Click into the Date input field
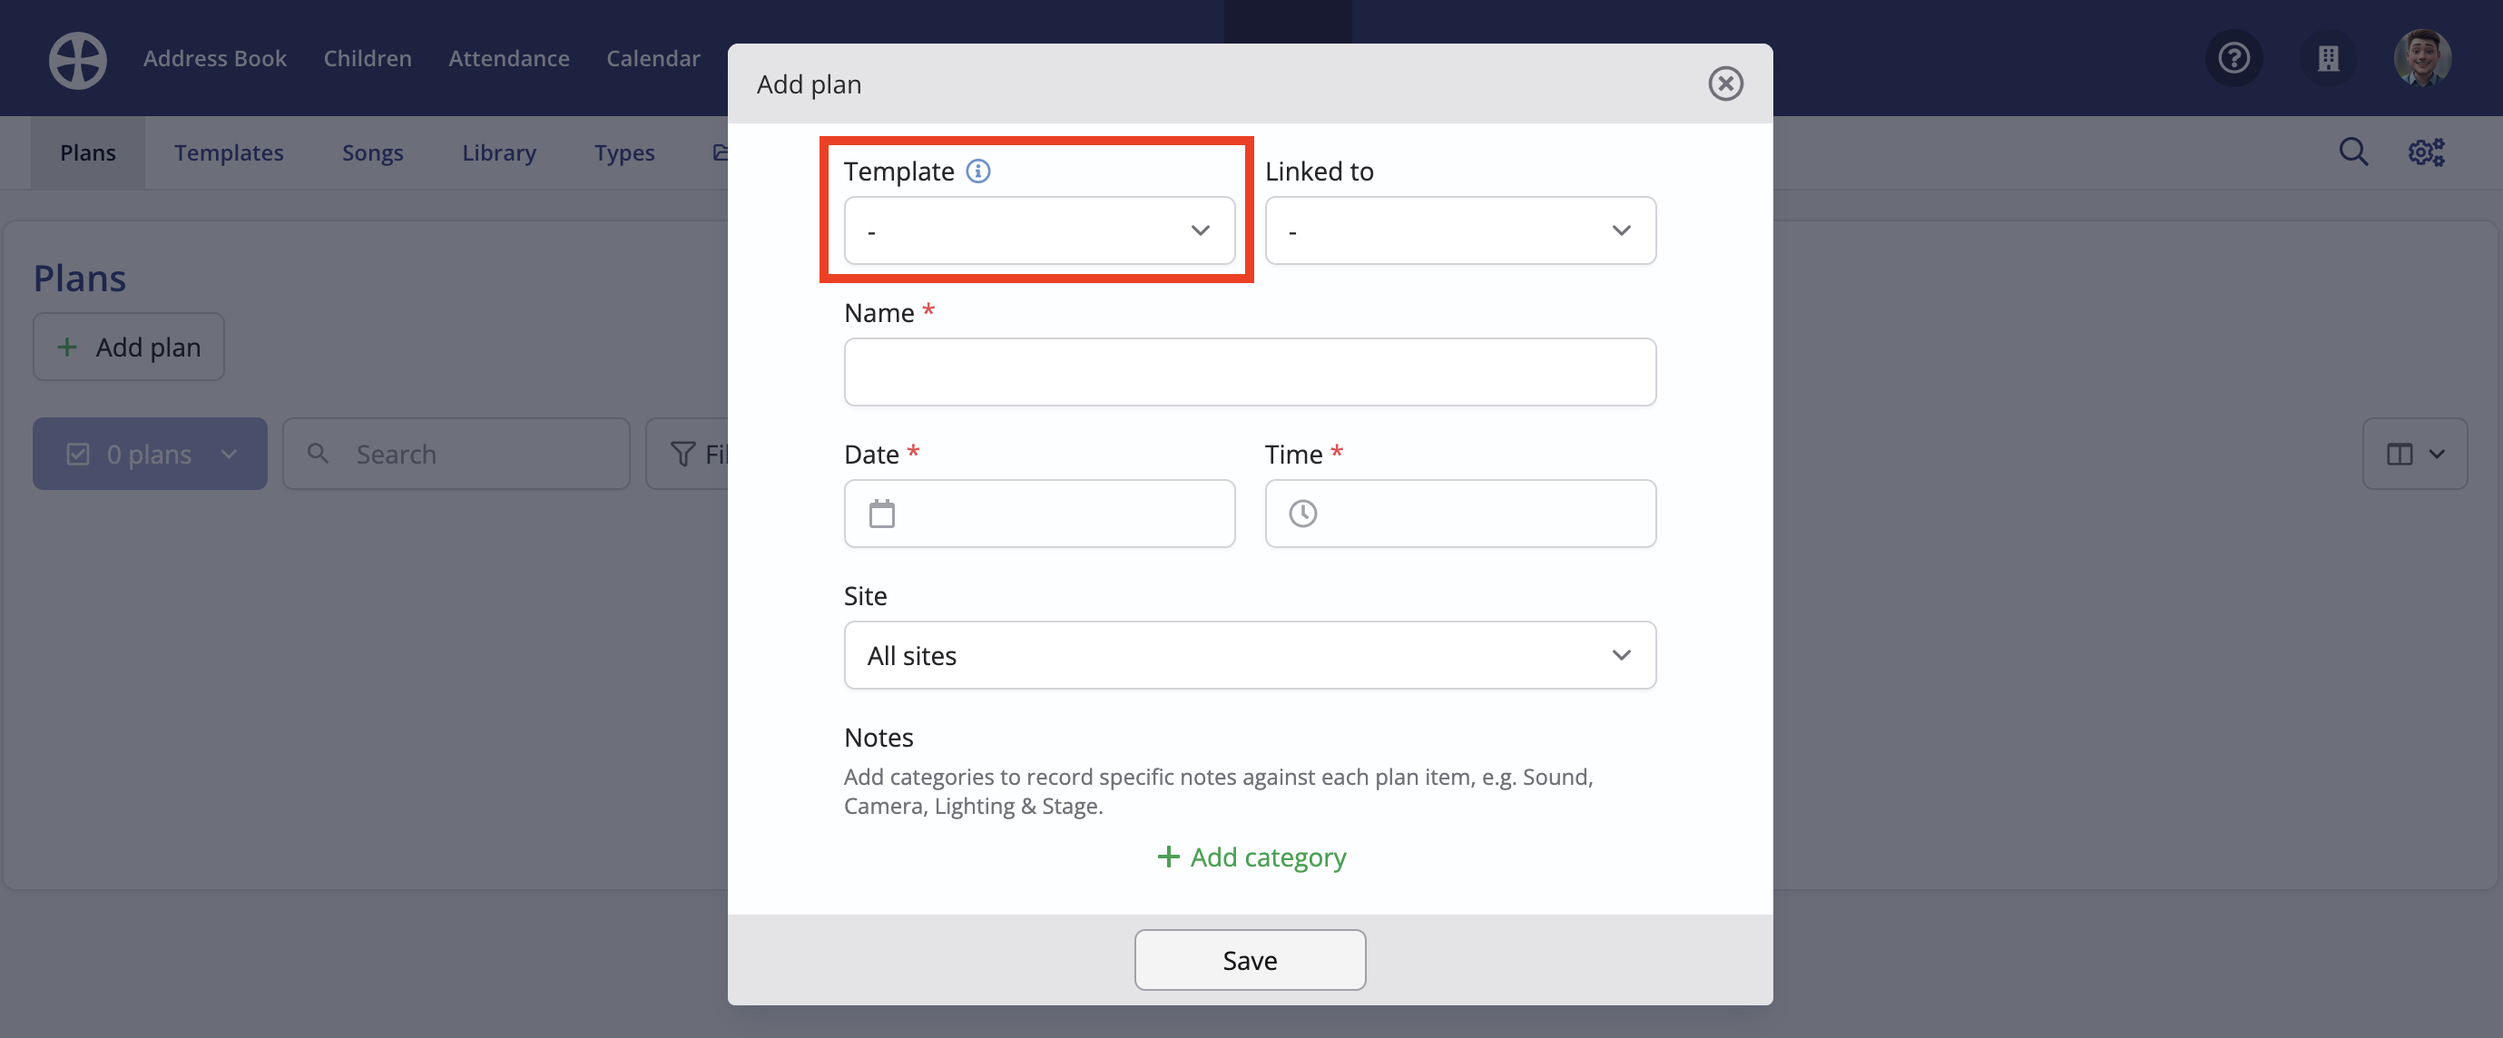The height and width of the screenshot is (1038, 2503). (x=1039, y=513)
